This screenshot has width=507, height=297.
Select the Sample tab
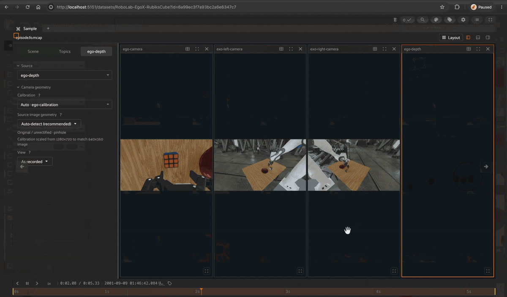[27, 29]
